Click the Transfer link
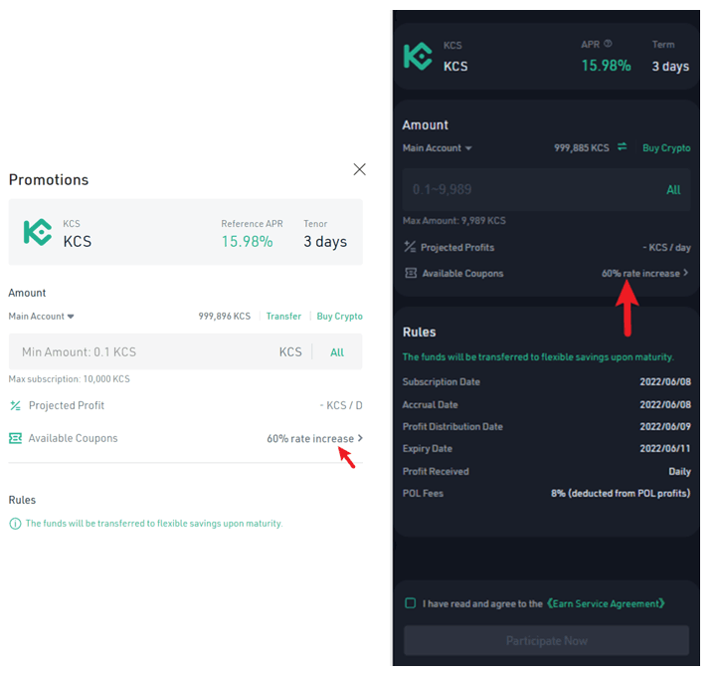 point(283,317)
